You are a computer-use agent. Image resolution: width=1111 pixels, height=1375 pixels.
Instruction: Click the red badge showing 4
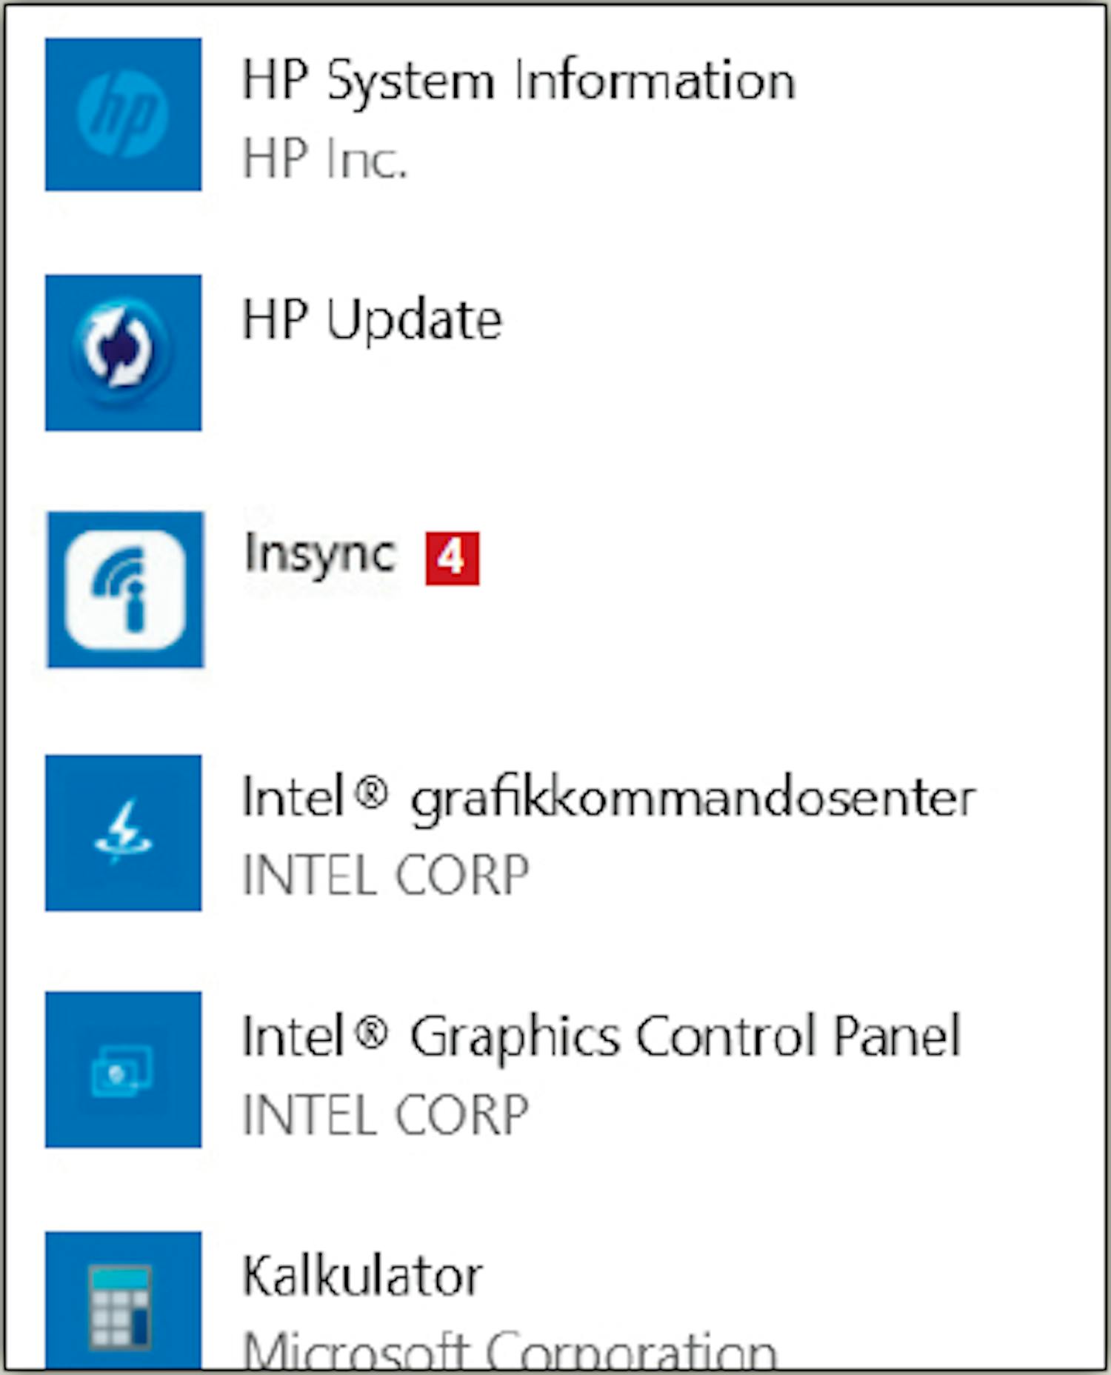[452, 558]
